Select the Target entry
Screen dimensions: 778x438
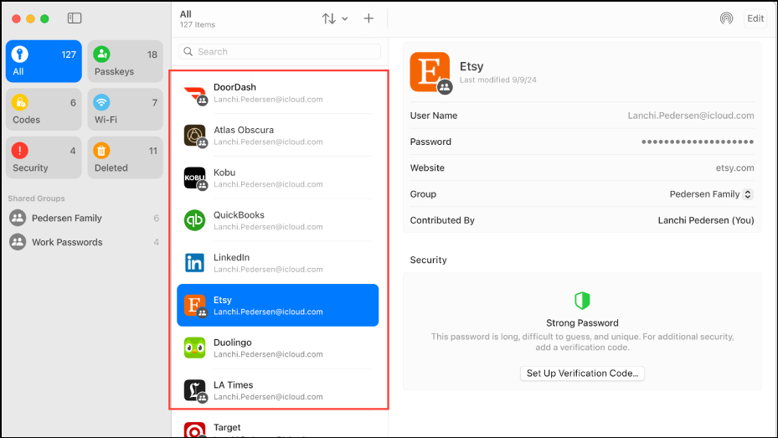coord(278,429)
